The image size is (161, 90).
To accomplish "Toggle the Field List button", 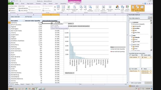I will coord(133,8).
